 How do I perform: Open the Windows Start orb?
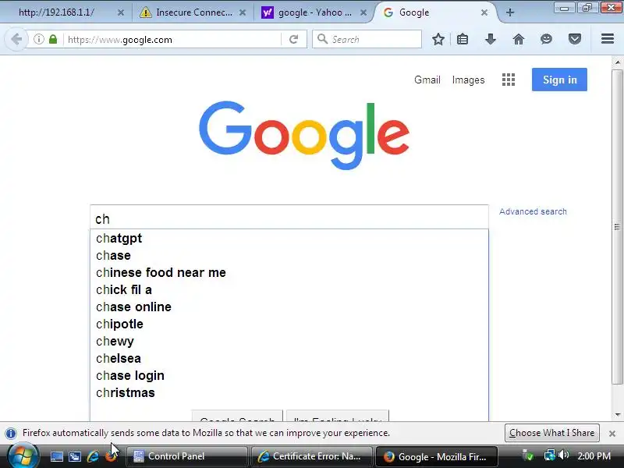(23, 456)
